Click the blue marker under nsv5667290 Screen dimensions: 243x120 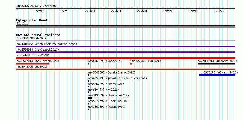[88, 87]
